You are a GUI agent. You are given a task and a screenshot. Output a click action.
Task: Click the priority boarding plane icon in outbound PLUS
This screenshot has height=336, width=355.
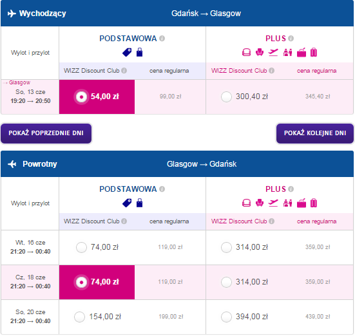273,52
